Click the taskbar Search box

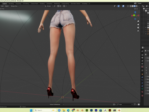(45, 110)
